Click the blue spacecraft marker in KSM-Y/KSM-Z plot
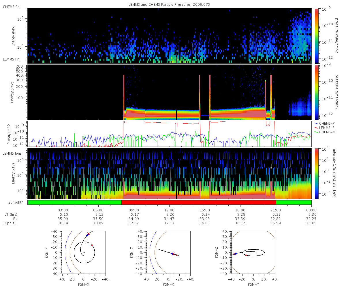 tap(236, 254)
